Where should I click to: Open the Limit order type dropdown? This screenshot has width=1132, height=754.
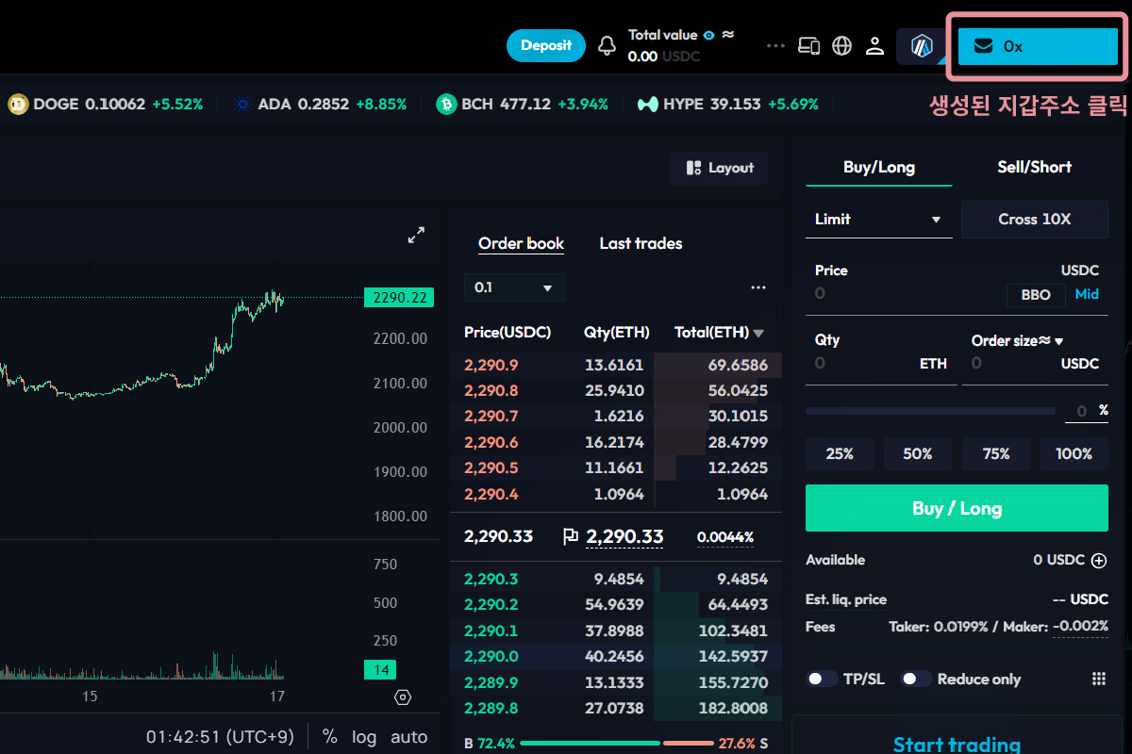[x=878, y=220]
